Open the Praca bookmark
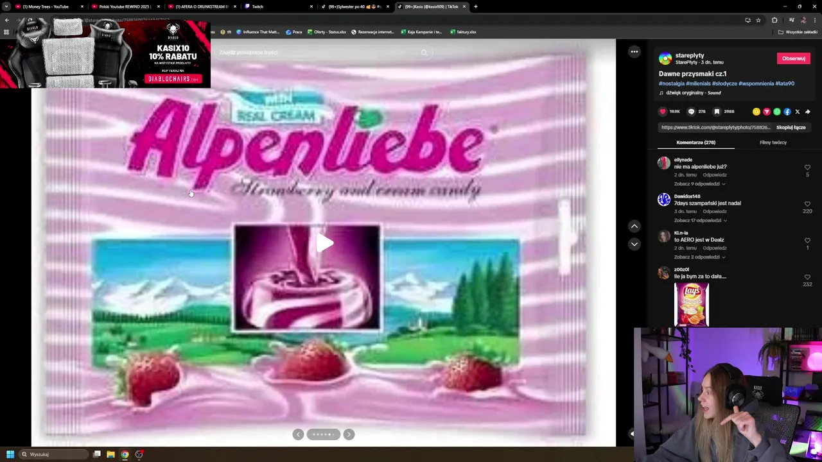822x462 pixels. (x=294, y=32)
